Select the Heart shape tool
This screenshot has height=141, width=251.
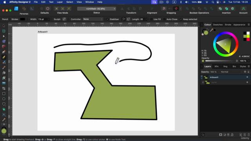4,104
